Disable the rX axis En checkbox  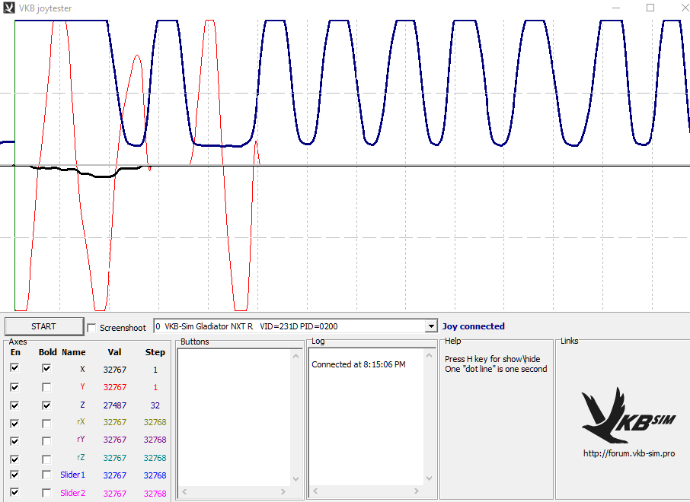(x=14, y=424)
